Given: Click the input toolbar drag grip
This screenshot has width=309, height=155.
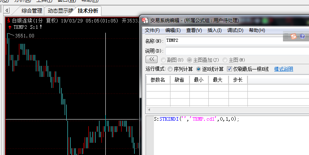Looking at the screenshot, I should (x=287, y=36).
